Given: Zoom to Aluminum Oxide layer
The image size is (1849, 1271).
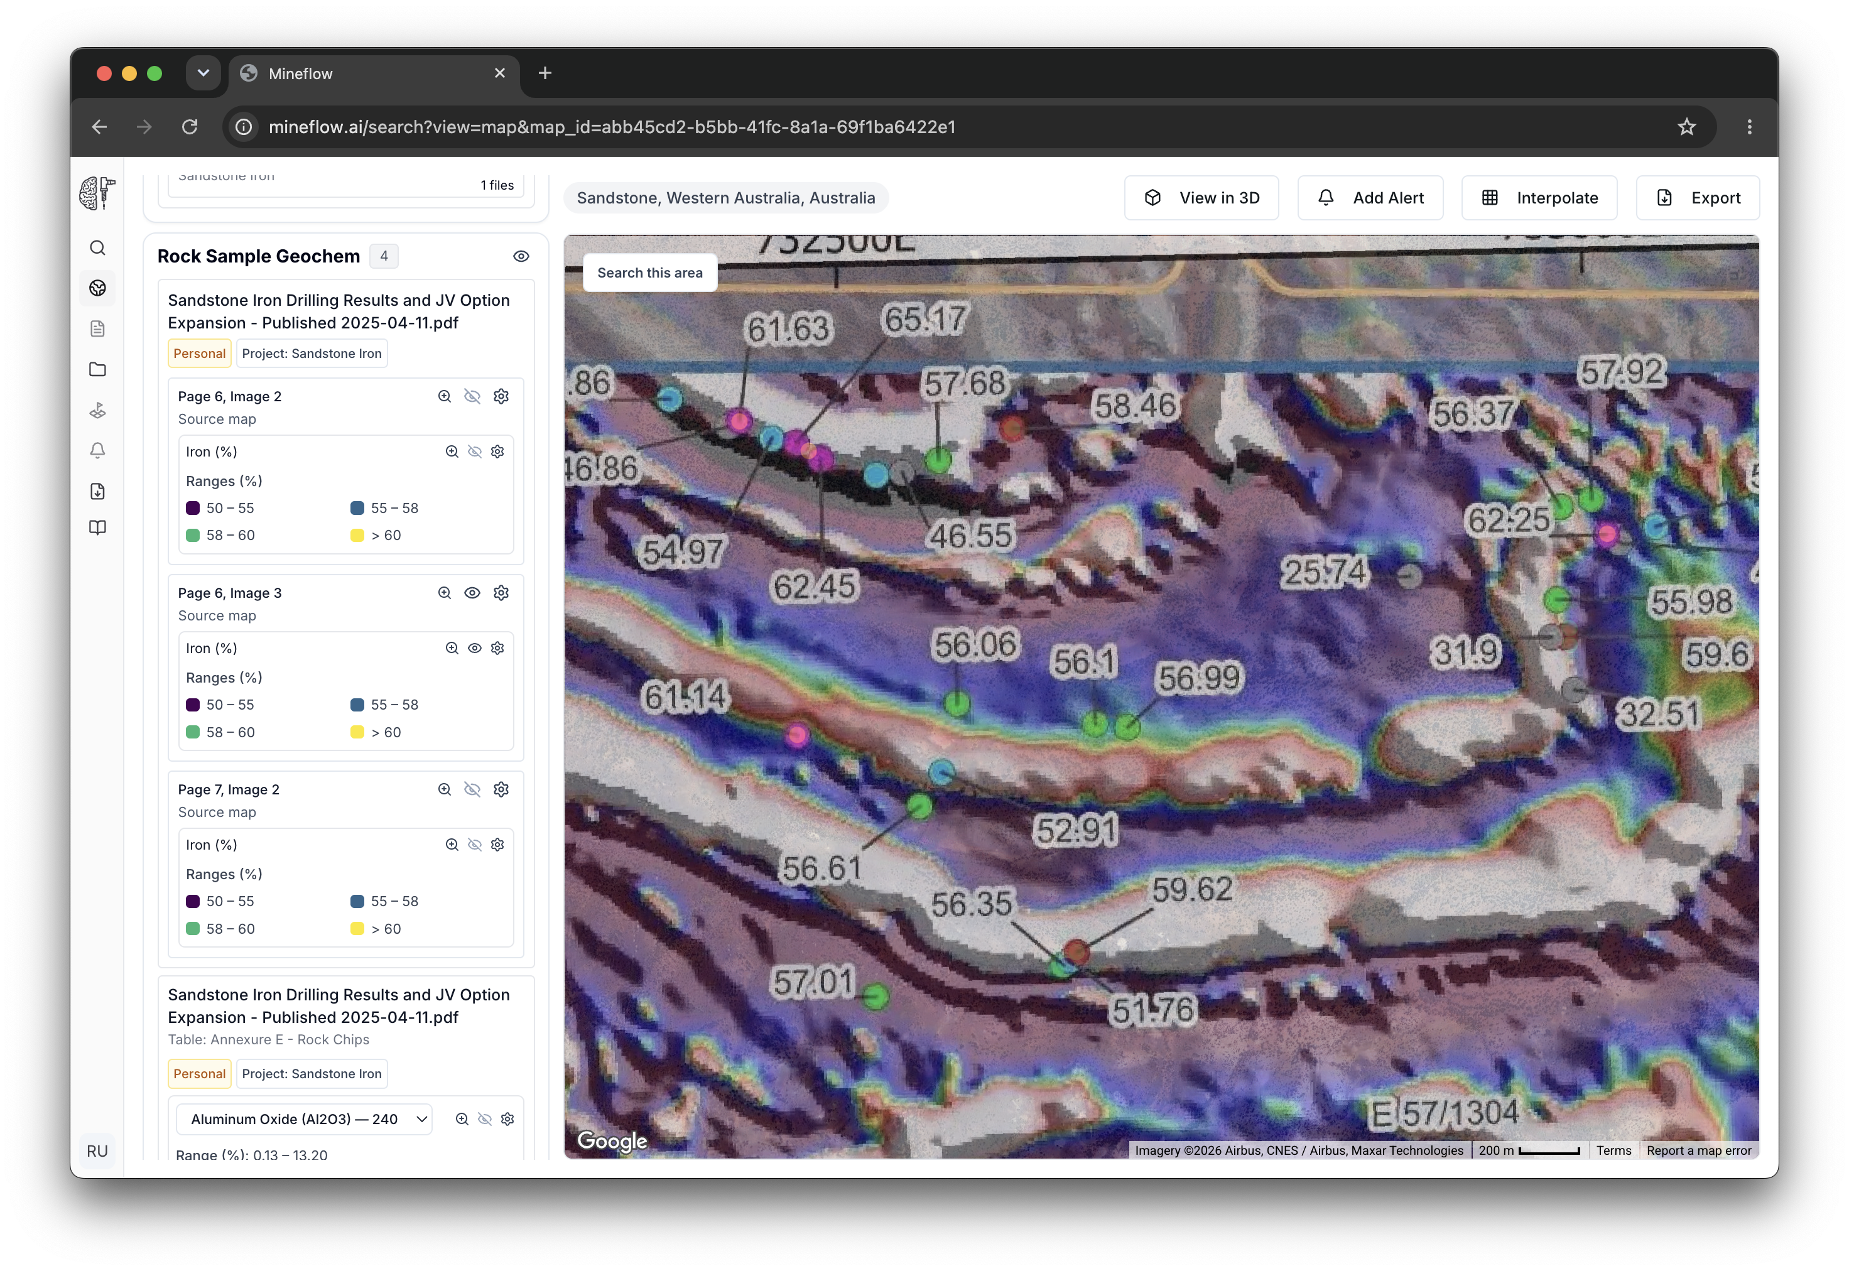Looking at the screenshot, I should click(462, 1120).
